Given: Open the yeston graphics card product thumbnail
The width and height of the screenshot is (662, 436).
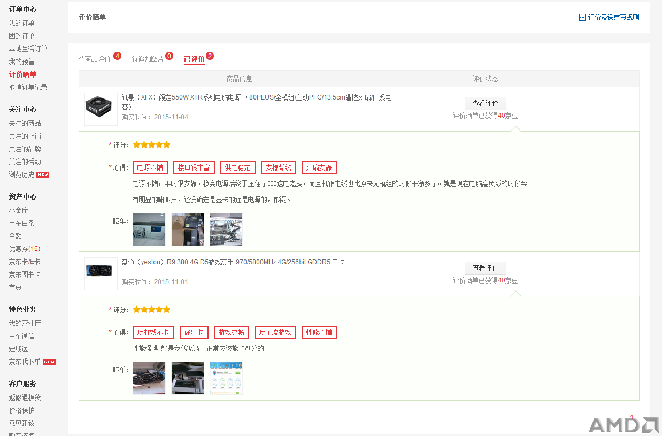Looking at the screenshot, I should pos(101,274).
